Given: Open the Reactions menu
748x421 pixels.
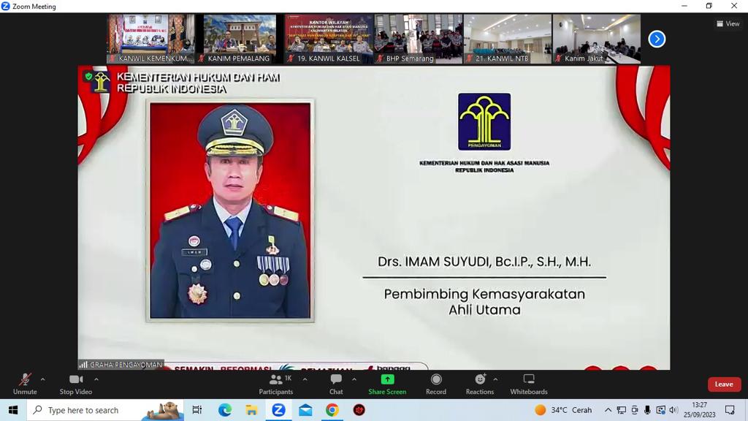Looking at the screenshot, I should [x=480, y=383].
